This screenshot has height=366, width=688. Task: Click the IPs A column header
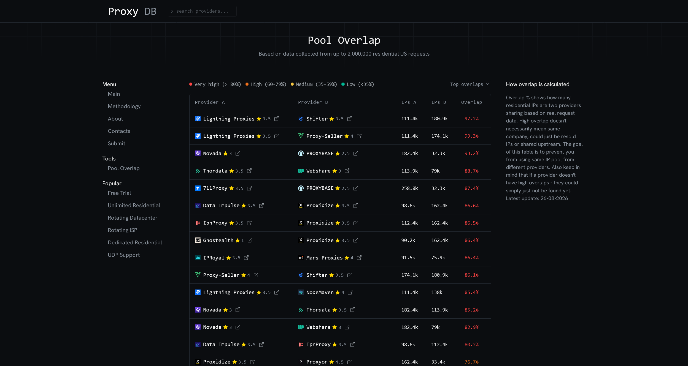pyautogui.click(x=409, y=102)
